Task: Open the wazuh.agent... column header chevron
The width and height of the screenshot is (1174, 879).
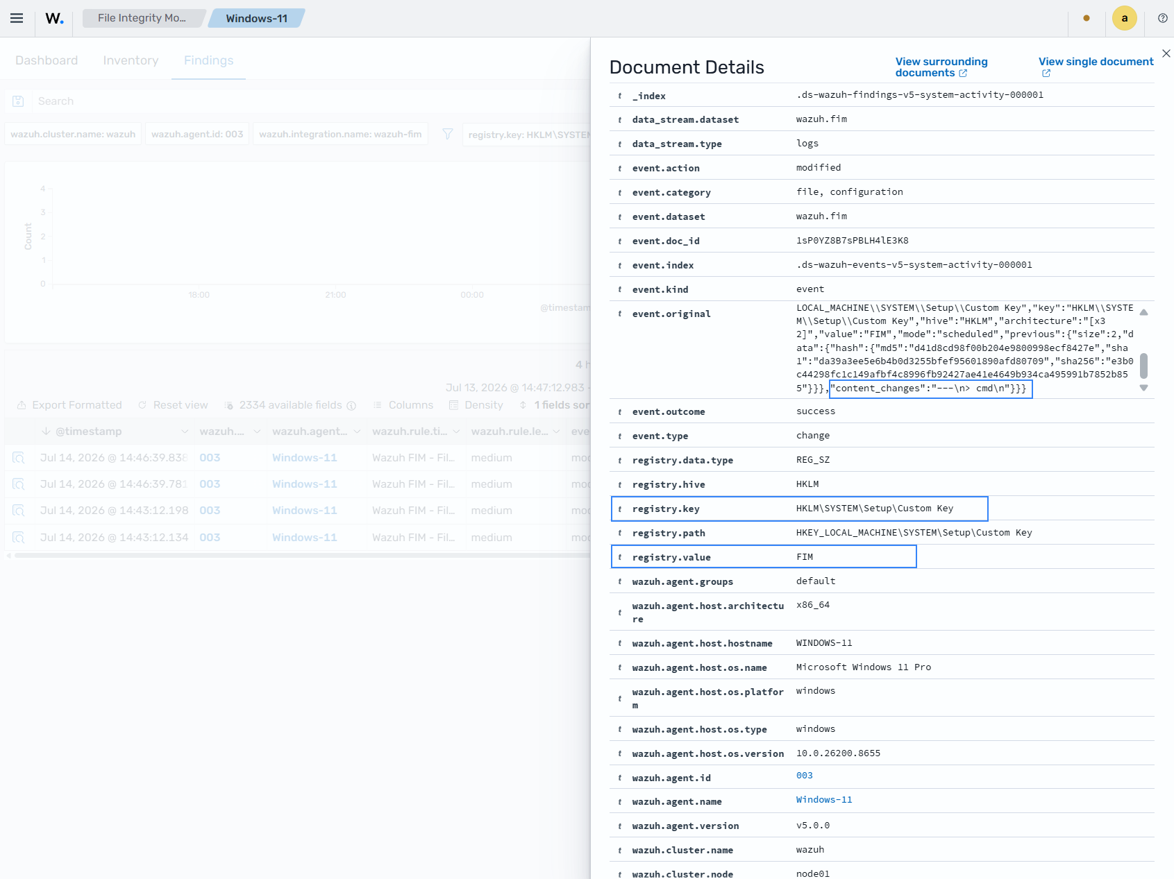Action: click(x=357, y=432)
